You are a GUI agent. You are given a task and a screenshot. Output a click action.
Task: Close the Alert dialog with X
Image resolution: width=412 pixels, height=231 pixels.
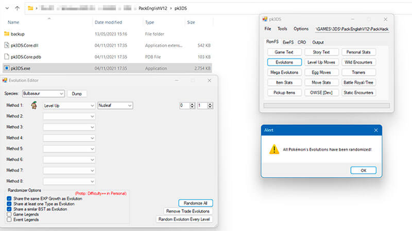point(375,130)
